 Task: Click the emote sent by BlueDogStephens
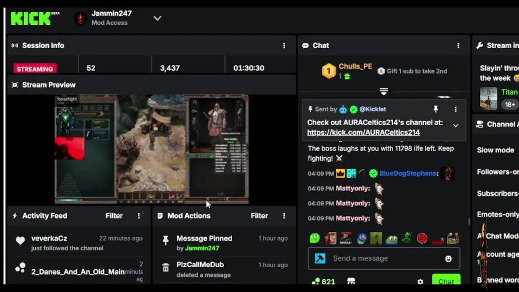[447, 174]
